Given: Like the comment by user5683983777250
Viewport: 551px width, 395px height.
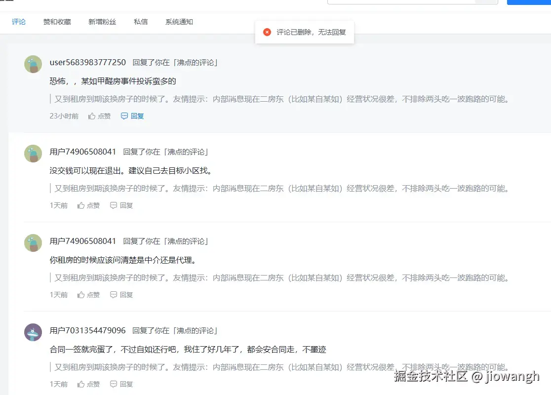Looking at the screenshot, I should coord(99,116).
